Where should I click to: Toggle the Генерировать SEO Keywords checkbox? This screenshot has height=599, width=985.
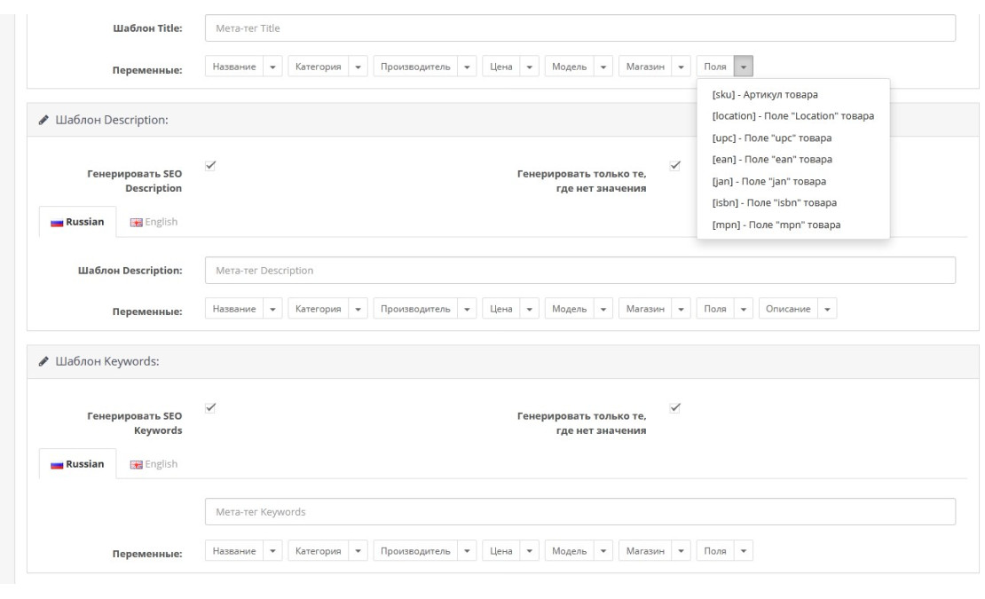point(209,407)
